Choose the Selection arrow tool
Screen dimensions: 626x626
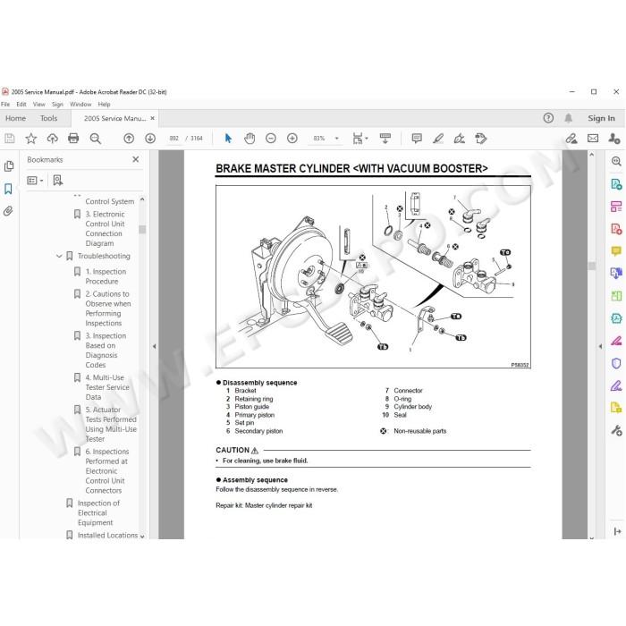[x=228, y=139]
